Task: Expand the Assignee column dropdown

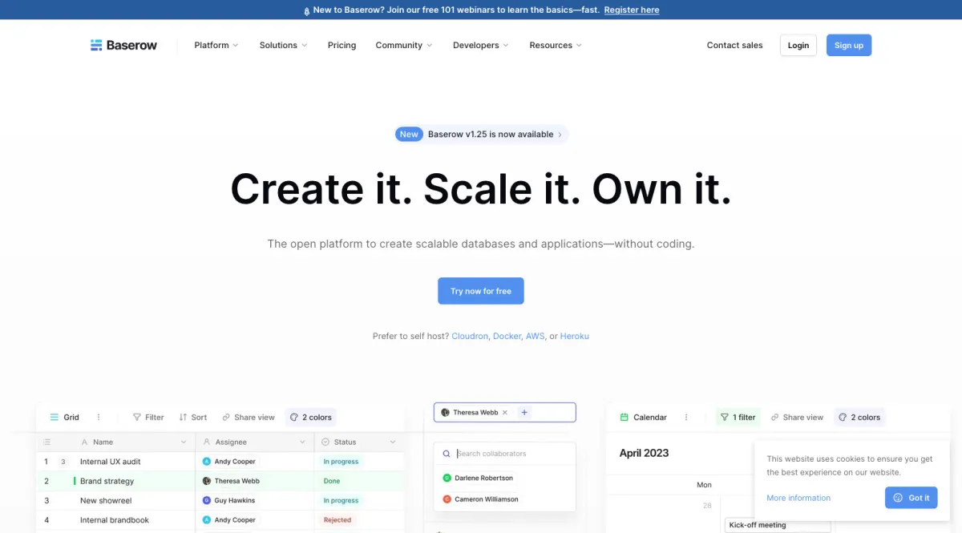Action: (302, 442)
